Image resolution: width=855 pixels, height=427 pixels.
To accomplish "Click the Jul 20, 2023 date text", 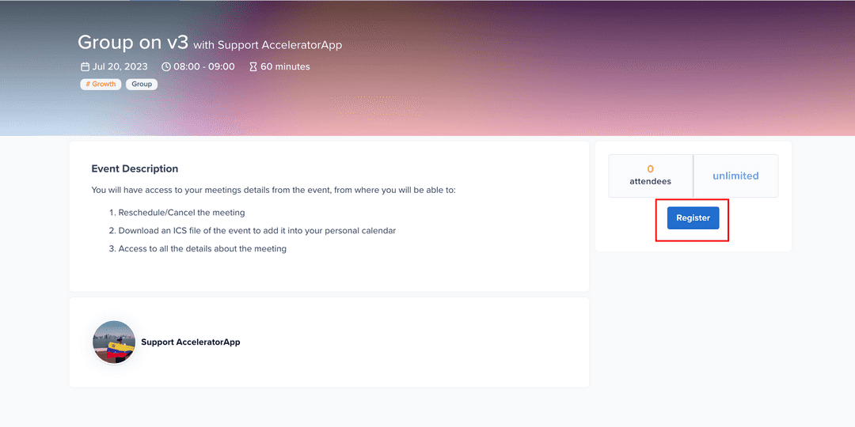I will [120, 67].
